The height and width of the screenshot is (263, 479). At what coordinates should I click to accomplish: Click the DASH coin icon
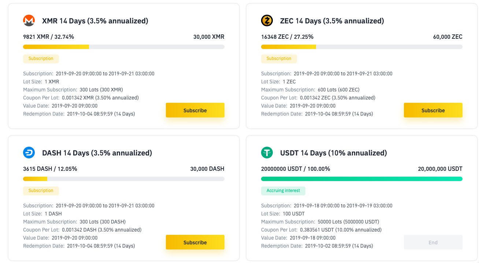pos(29,153)
